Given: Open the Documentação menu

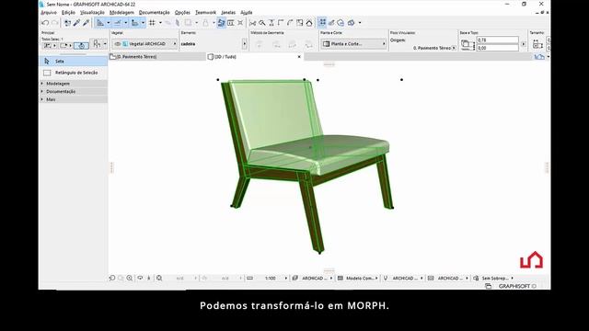Looking at the screenshot, I should tap(155, 12).
